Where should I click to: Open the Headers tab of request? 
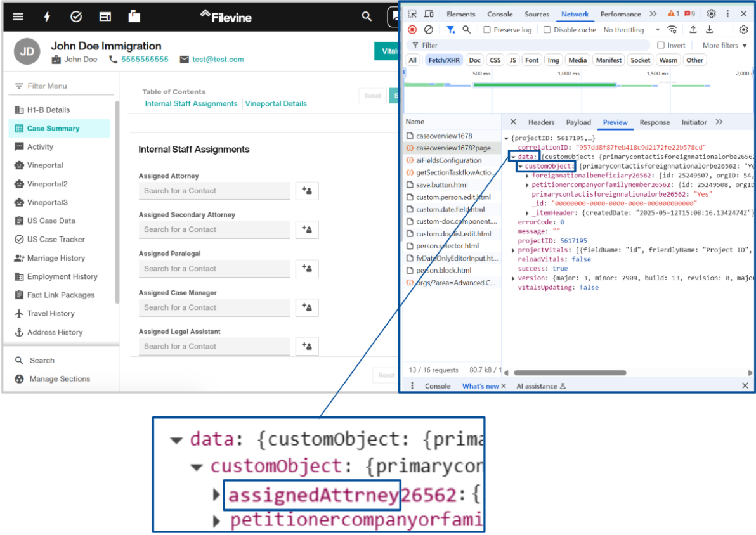pyautogui.click(x=541, y=122)
